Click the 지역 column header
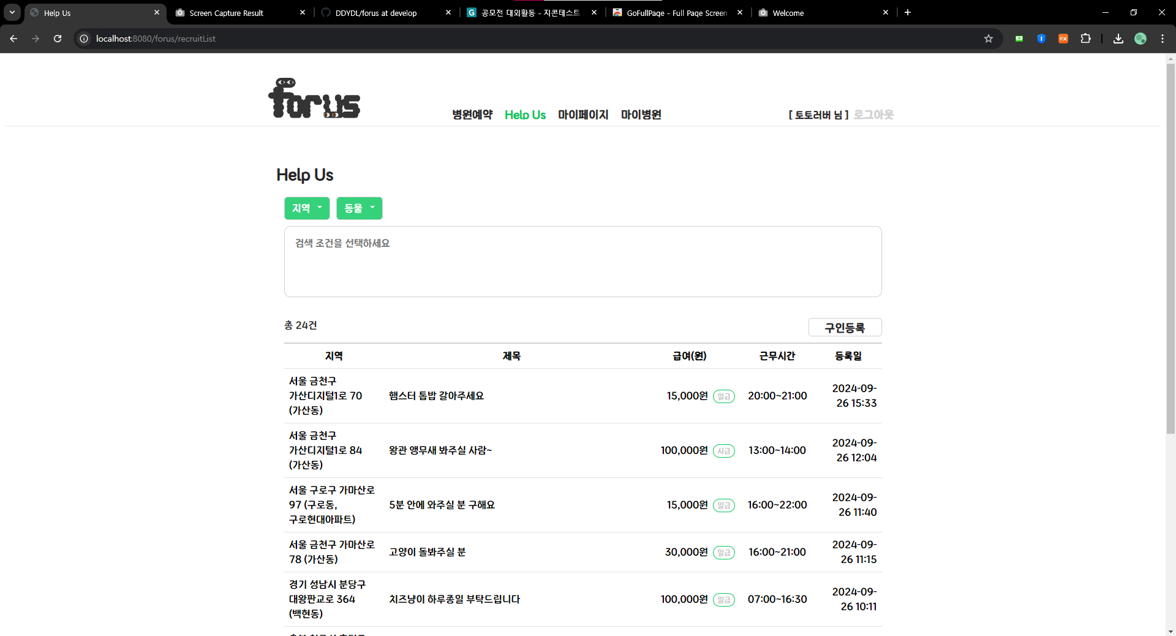Screen dimensions: 1176x636 334,356
